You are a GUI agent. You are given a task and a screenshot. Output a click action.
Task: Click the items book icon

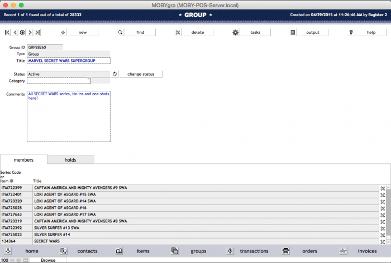click(x=119, y=251)
